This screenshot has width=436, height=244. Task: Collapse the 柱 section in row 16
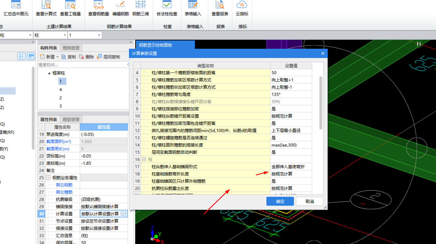[x=144, y=159]
